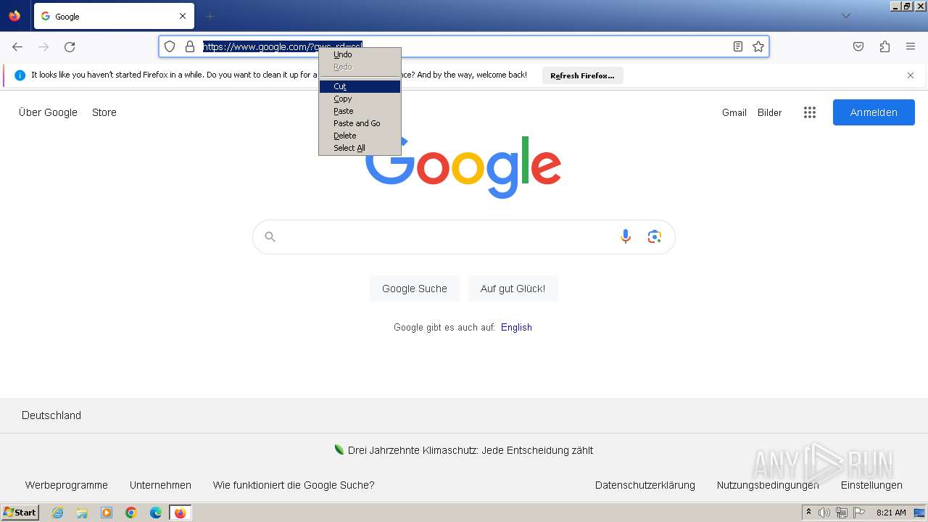Click the 8:21 AM clock
The height and width of the screenshot is (522, 928).
(x=891, y=513)
